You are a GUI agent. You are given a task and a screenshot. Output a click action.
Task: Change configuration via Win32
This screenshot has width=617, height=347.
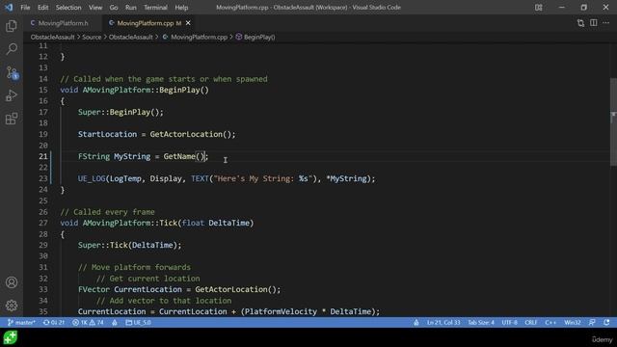572,323
